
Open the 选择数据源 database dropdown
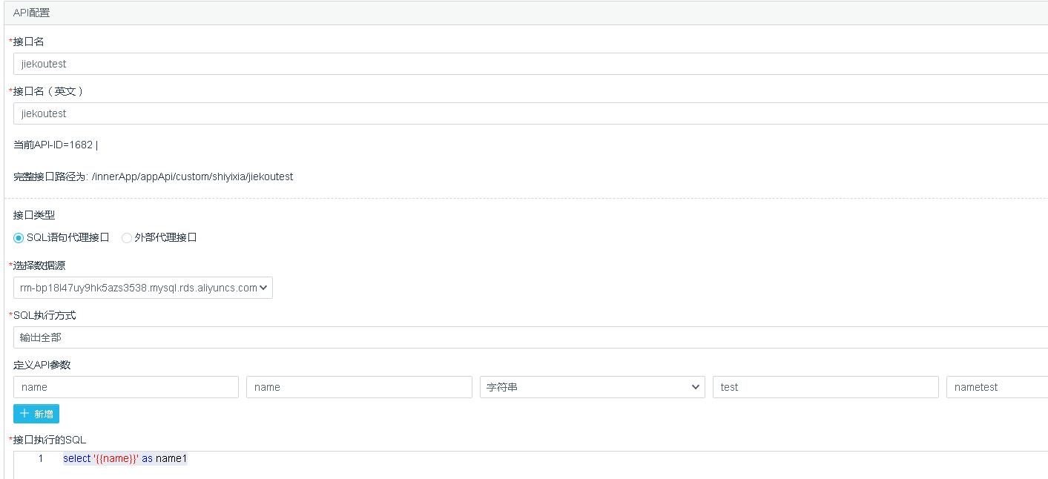(x=142, y=288)
